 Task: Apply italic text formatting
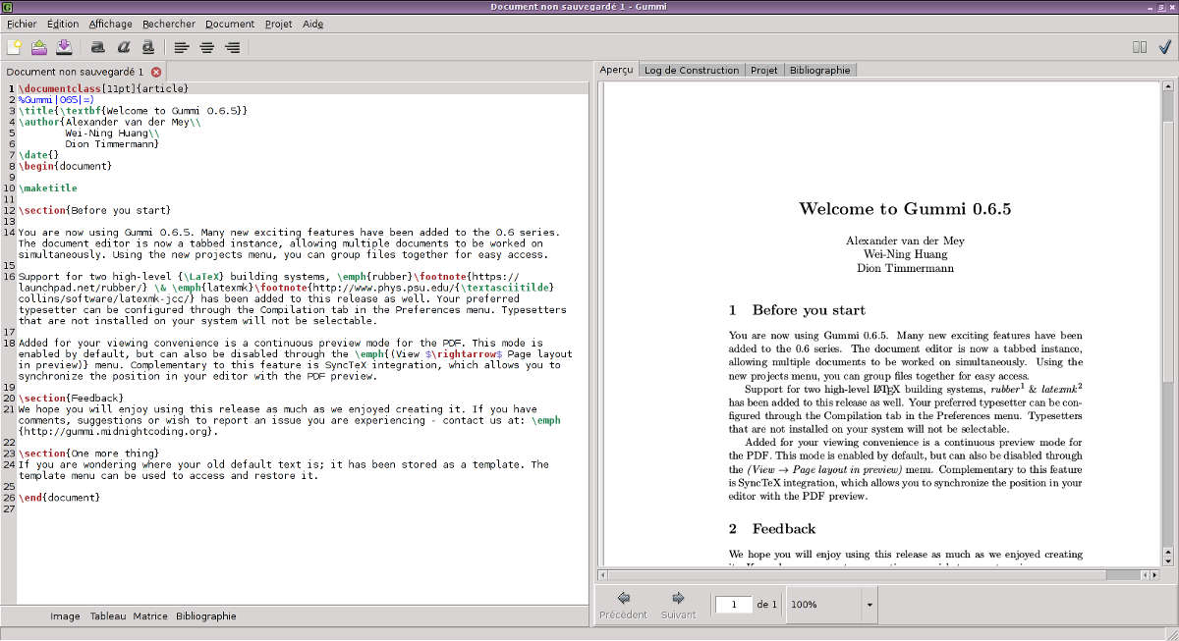[x=123, y=46]
